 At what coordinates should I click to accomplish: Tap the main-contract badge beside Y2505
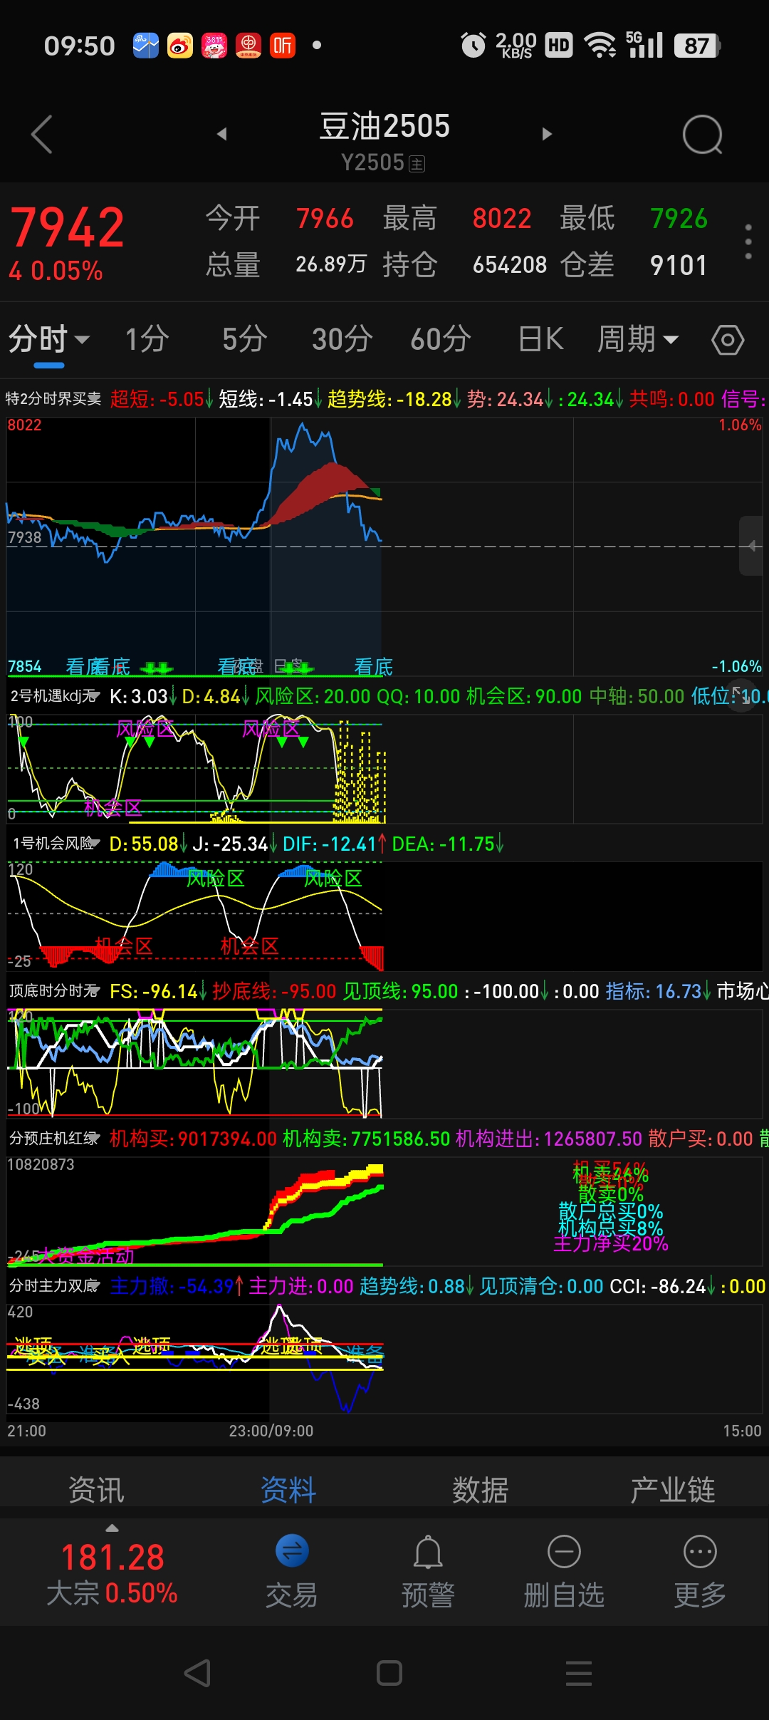pos(417,164)
